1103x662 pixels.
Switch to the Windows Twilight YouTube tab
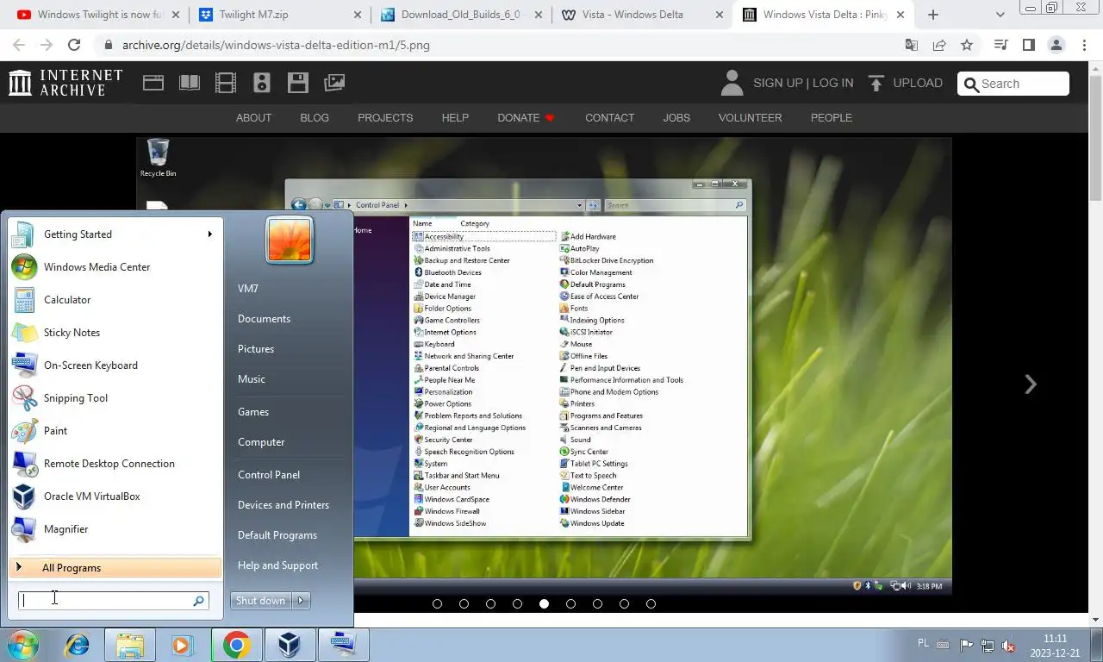(99, 15)
